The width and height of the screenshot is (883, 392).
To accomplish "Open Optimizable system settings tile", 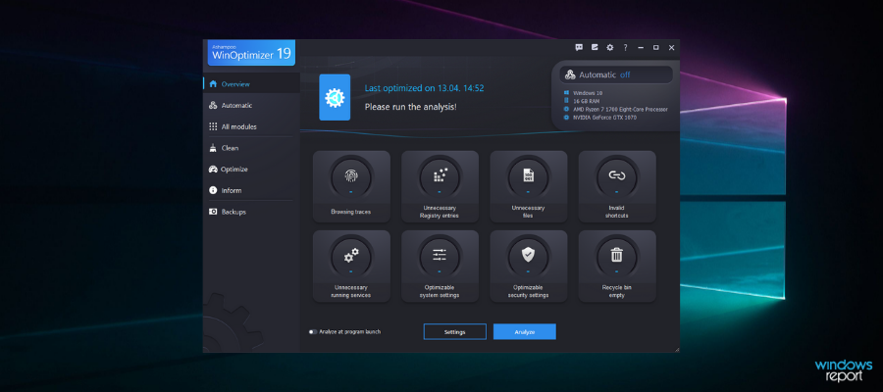I will click(440, 266).
